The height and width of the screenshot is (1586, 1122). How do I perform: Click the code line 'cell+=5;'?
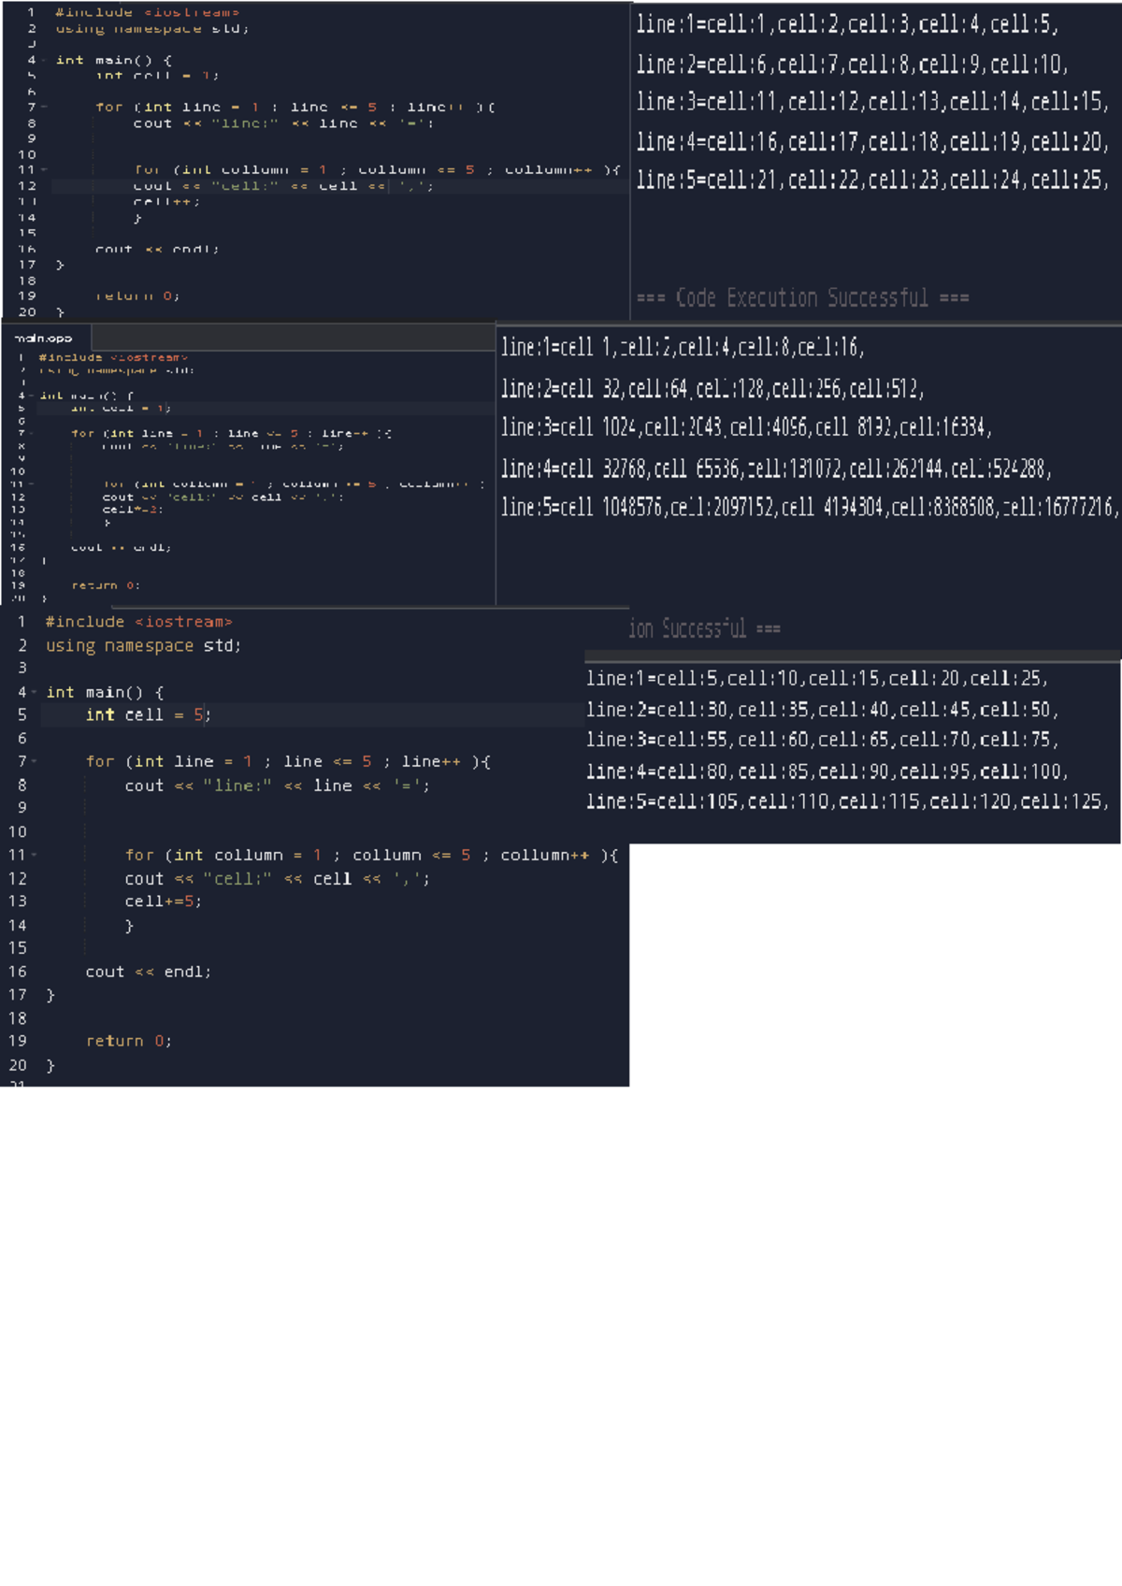pyautogui.click(x=164, y=901)
